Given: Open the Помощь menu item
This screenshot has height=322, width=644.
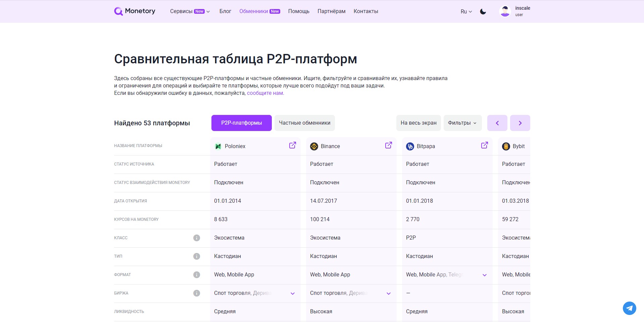Looking at the screenshot, I should [x=299, y=11].
